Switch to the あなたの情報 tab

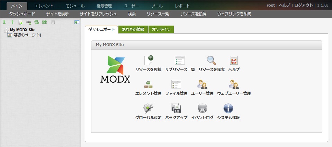click(x=133, y=30)
